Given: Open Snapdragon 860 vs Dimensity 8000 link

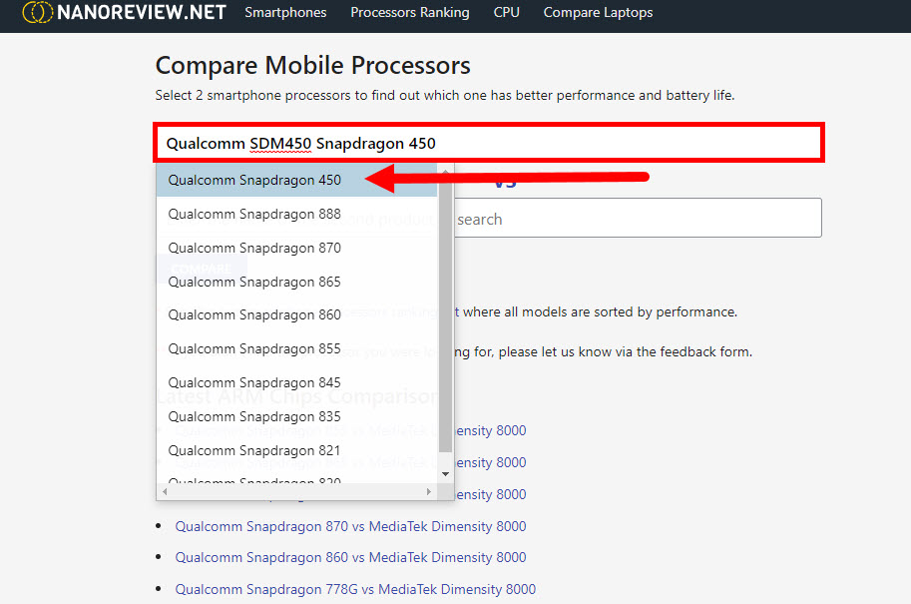Looking at the screenshot, I should point(350,557).
